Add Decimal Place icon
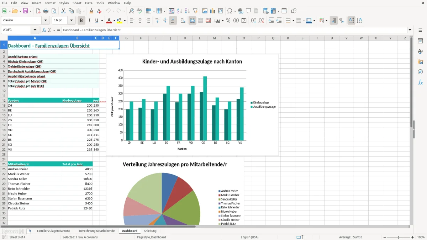Image resolution: width=427 pixels, height=240 pixels. click(253, 21)
